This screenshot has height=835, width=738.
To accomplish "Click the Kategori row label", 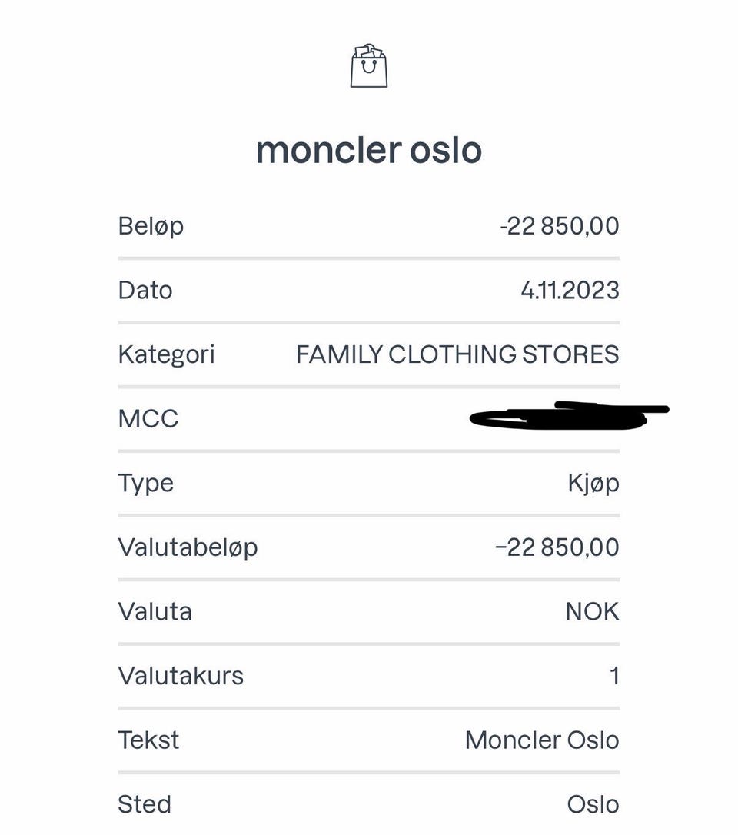I will pyautogui.click(x=166, y=354).
